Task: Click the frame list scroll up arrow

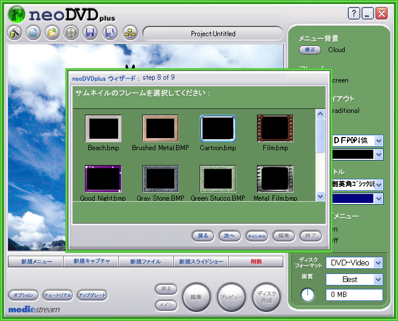Action: pos(321,114)
